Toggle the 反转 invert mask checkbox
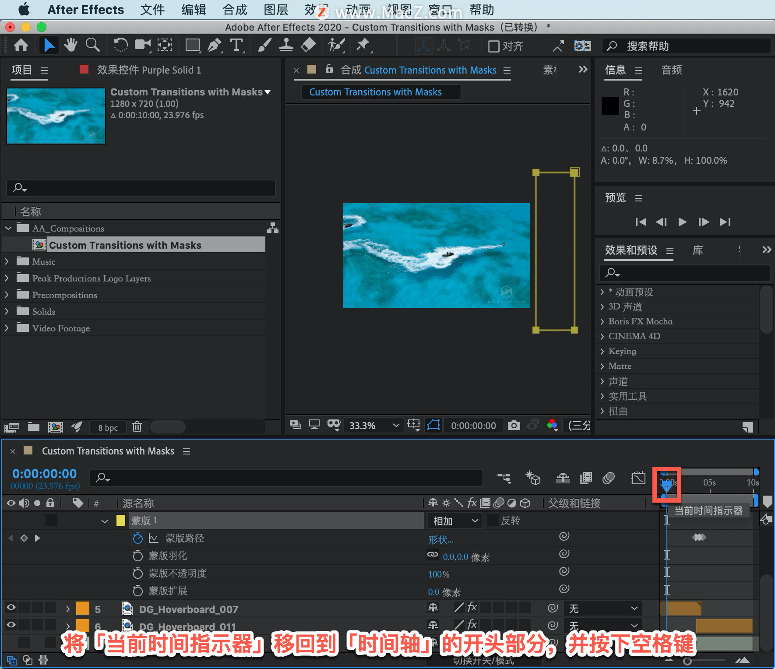The image size is (775, 669). (x=493, y=521)
